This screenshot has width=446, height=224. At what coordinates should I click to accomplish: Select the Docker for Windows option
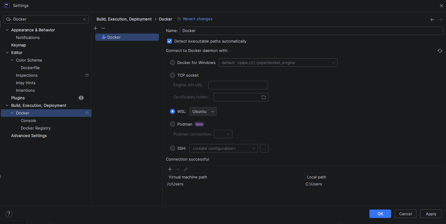click(x=172, y=62)
